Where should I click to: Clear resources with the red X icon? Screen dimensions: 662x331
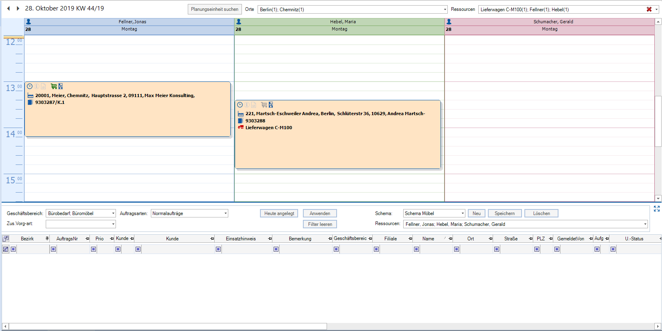(x=649, y=9)
